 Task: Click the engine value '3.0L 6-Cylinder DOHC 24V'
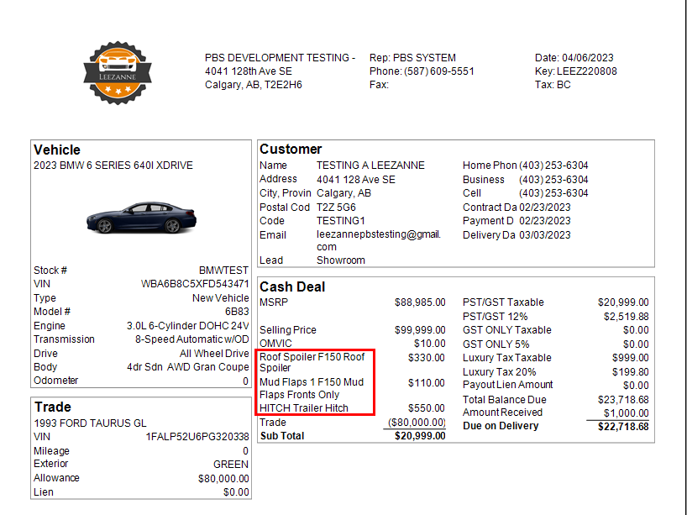coord(187,326)
